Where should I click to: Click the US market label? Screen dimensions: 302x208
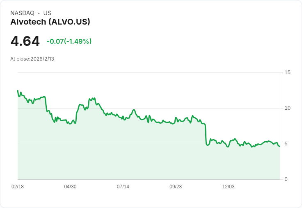coord(47,13)
